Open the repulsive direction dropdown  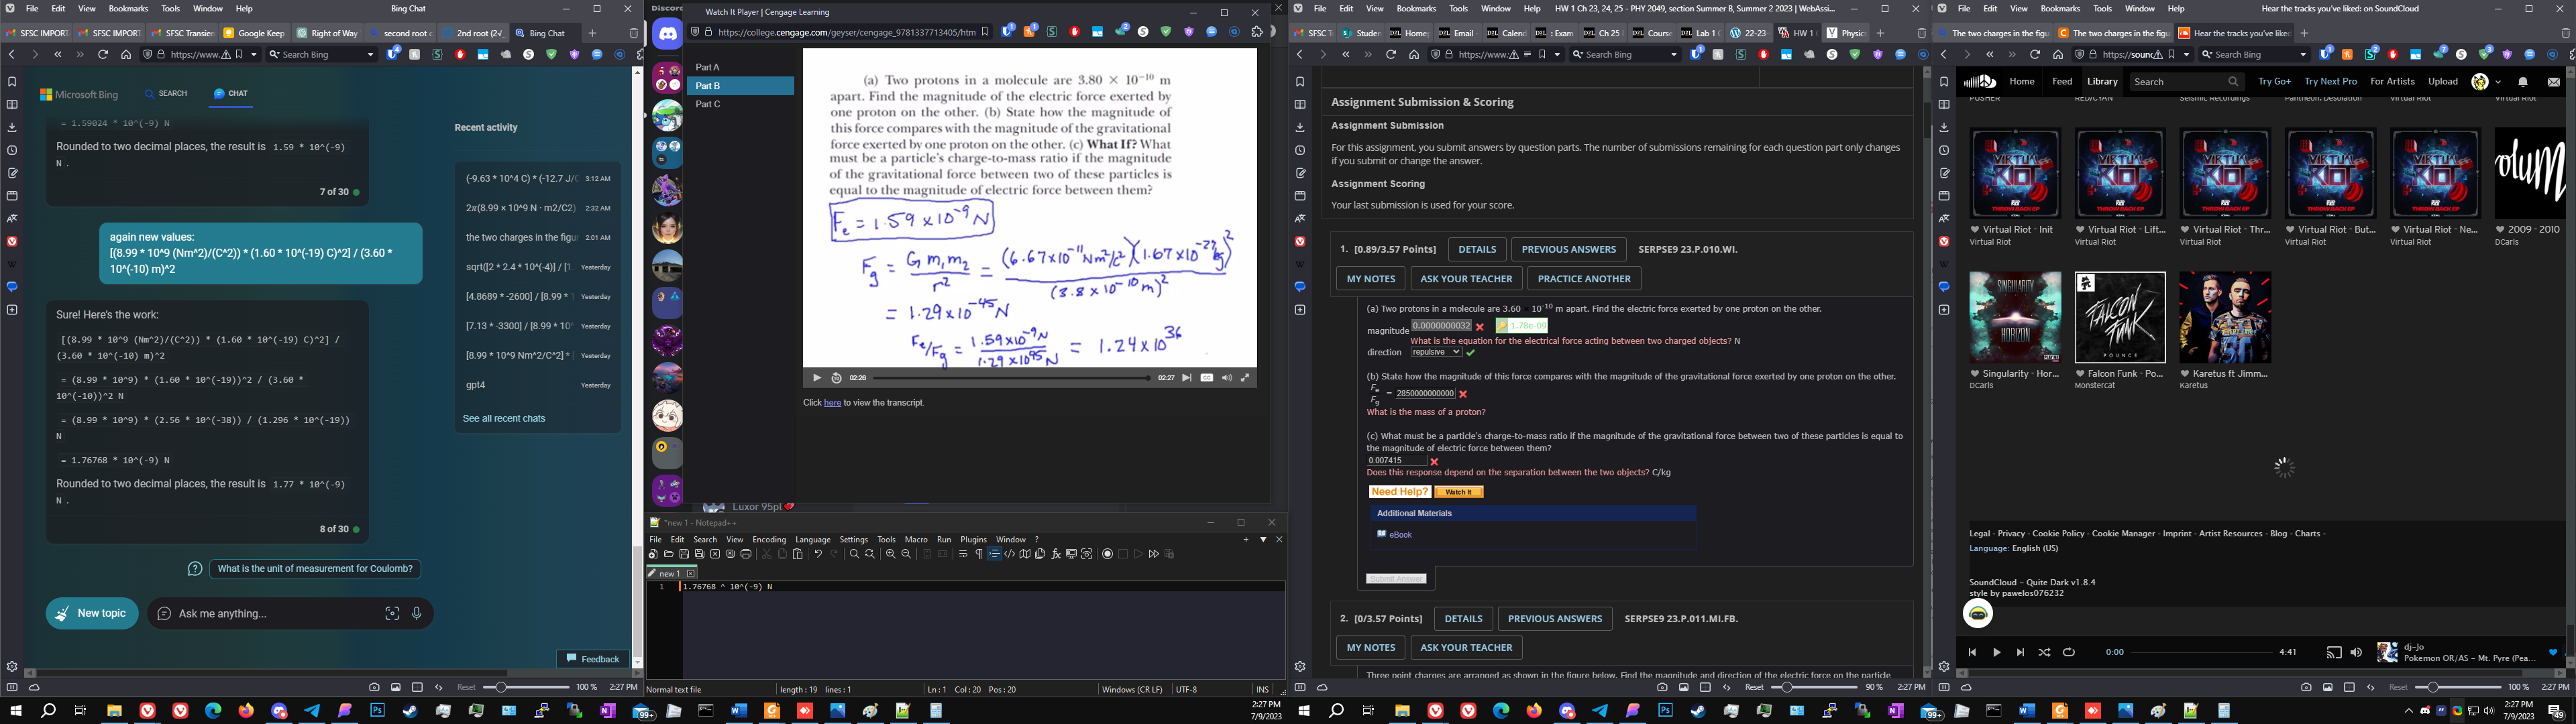click(1437, 352)
